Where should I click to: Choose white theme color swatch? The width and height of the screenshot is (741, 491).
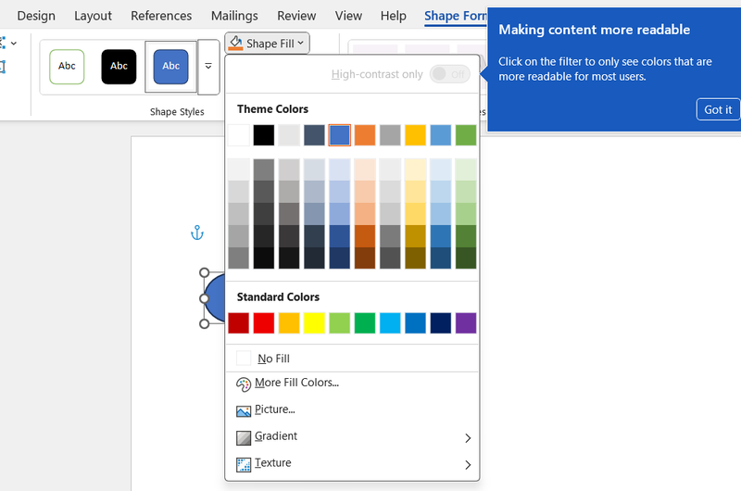coord(239,135)
